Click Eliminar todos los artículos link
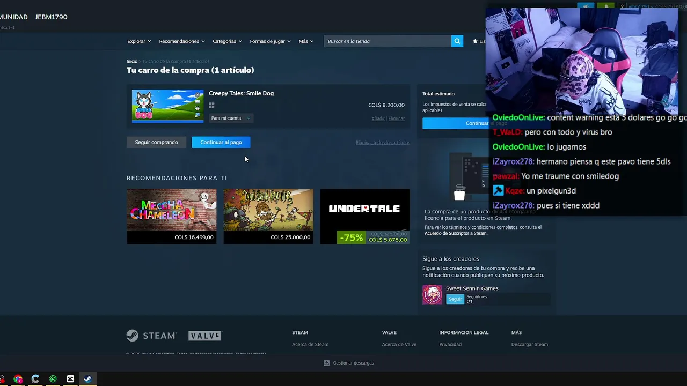687x386 pixels. point(383,143)
